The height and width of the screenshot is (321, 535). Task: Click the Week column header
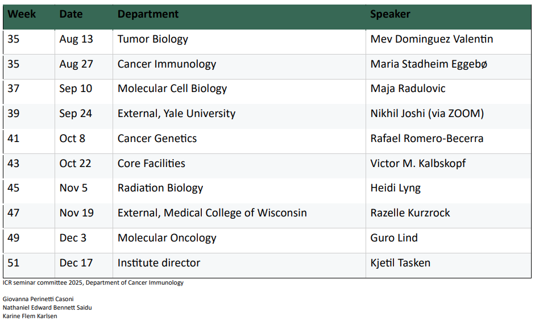point(22,14)
